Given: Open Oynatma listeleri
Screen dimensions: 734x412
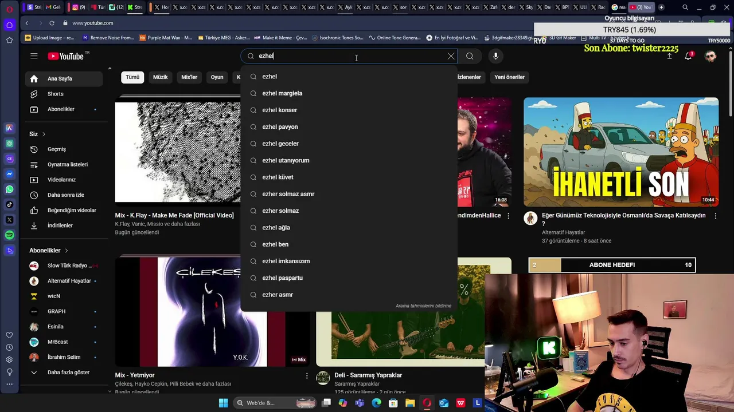Looking at the screenshot, I should pyautogui.click(x=64, y=164).
